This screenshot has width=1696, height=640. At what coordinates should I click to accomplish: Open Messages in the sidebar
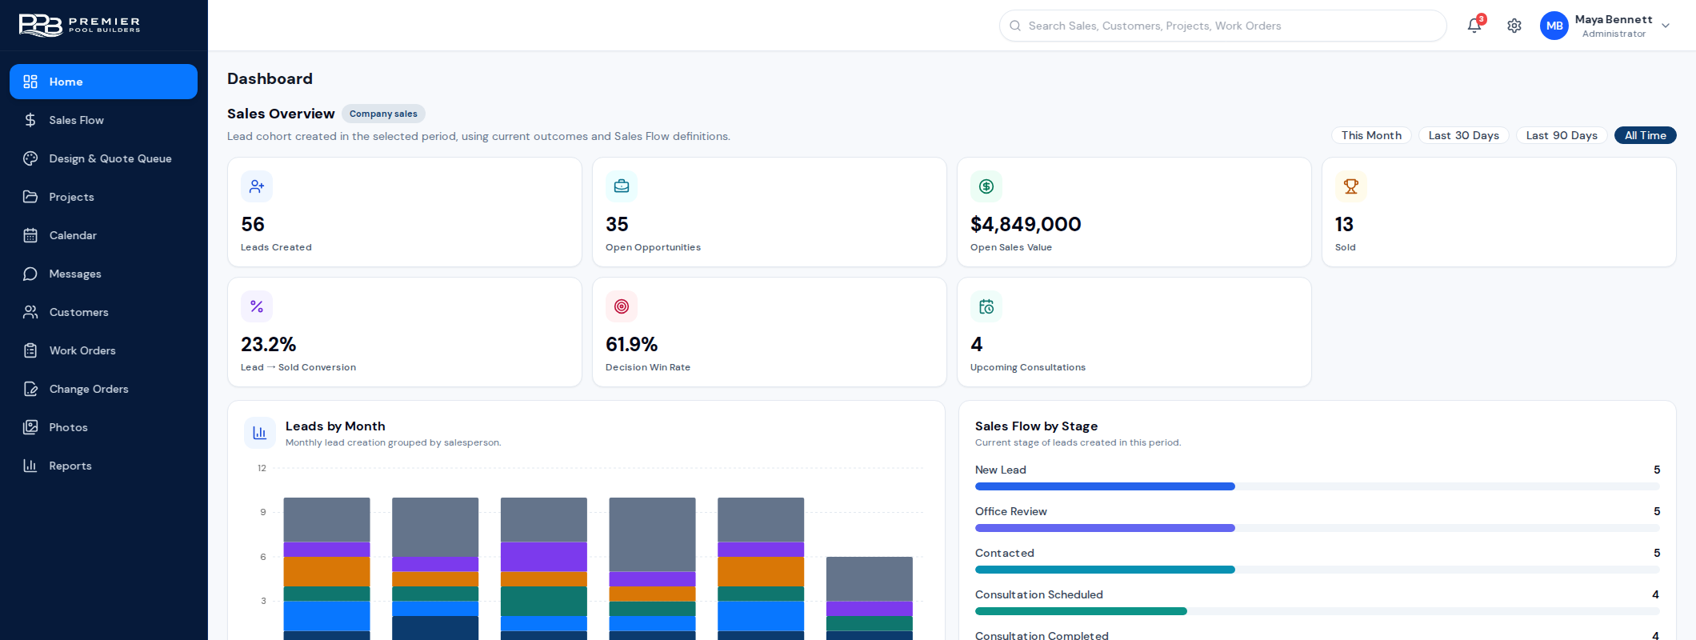[103, 274]
